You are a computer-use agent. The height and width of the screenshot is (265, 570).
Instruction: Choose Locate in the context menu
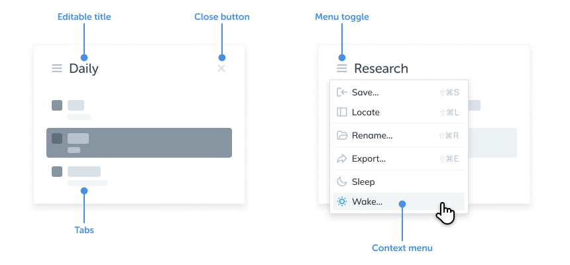coord(366,113)
